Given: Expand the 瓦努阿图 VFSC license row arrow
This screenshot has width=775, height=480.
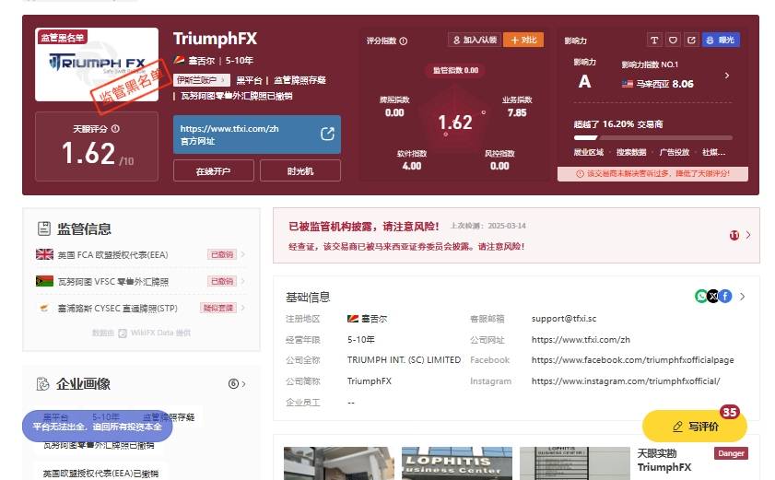Looking at the screenshot, I should click(x=242, y=281).
